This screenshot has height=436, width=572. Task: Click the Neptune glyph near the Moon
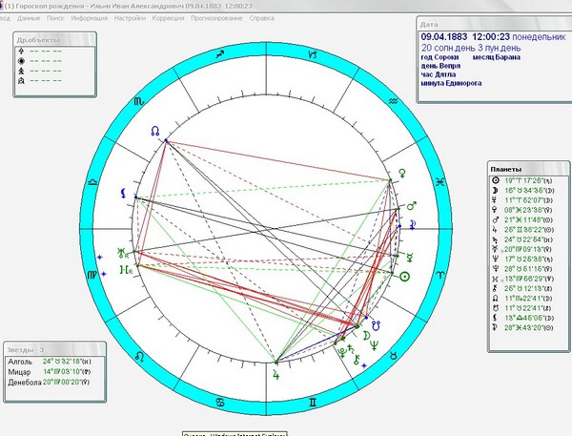point(375,345)
